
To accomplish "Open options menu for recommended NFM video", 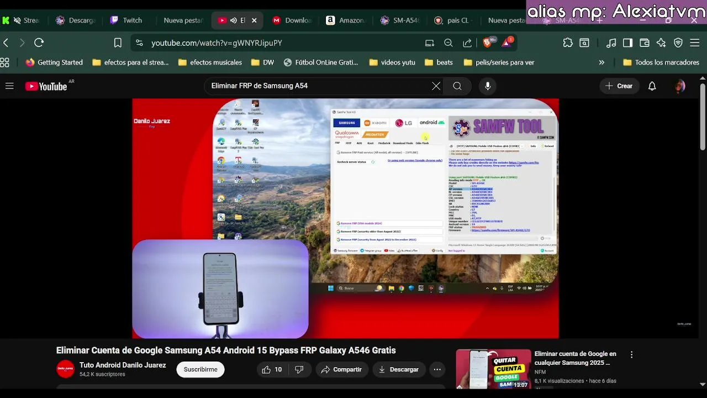I will [631, 354].
